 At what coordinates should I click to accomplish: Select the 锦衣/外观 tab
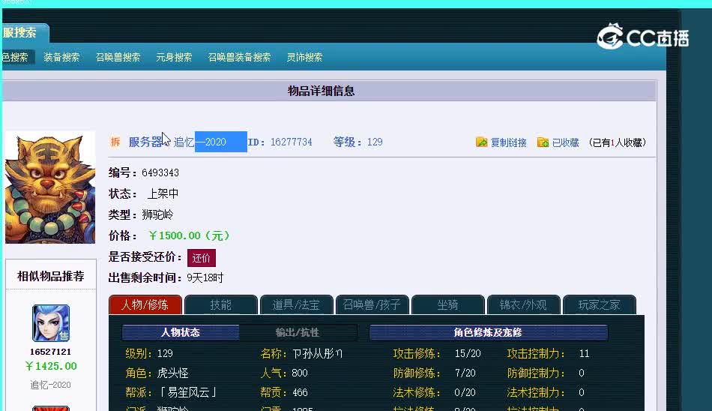(523, 304)
